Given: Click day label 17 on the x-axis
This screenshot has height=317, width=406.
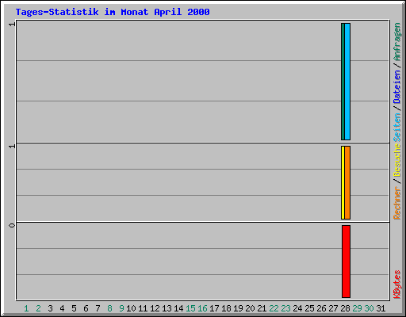Looking at the screenshot, I should pyautogui.click(x=214, y=308).
